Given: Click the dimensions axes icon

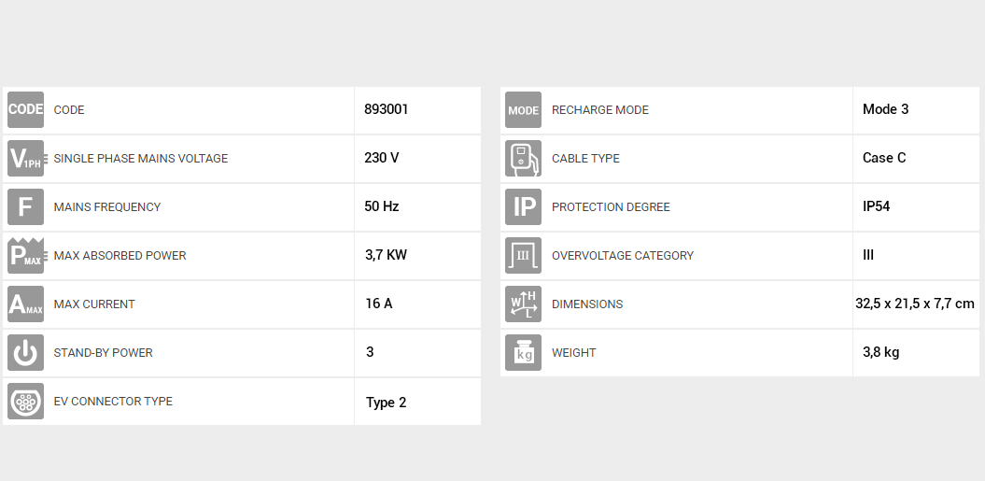Looking at the screenshot, I should pos(523,304).
